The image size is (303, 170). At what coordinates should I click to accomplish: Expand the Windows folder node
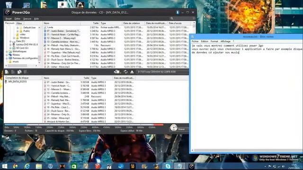14,38
